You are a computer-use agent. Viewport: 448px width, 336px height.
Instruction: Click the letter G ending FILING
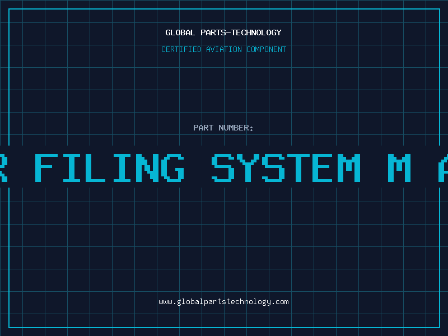(172, 168)
